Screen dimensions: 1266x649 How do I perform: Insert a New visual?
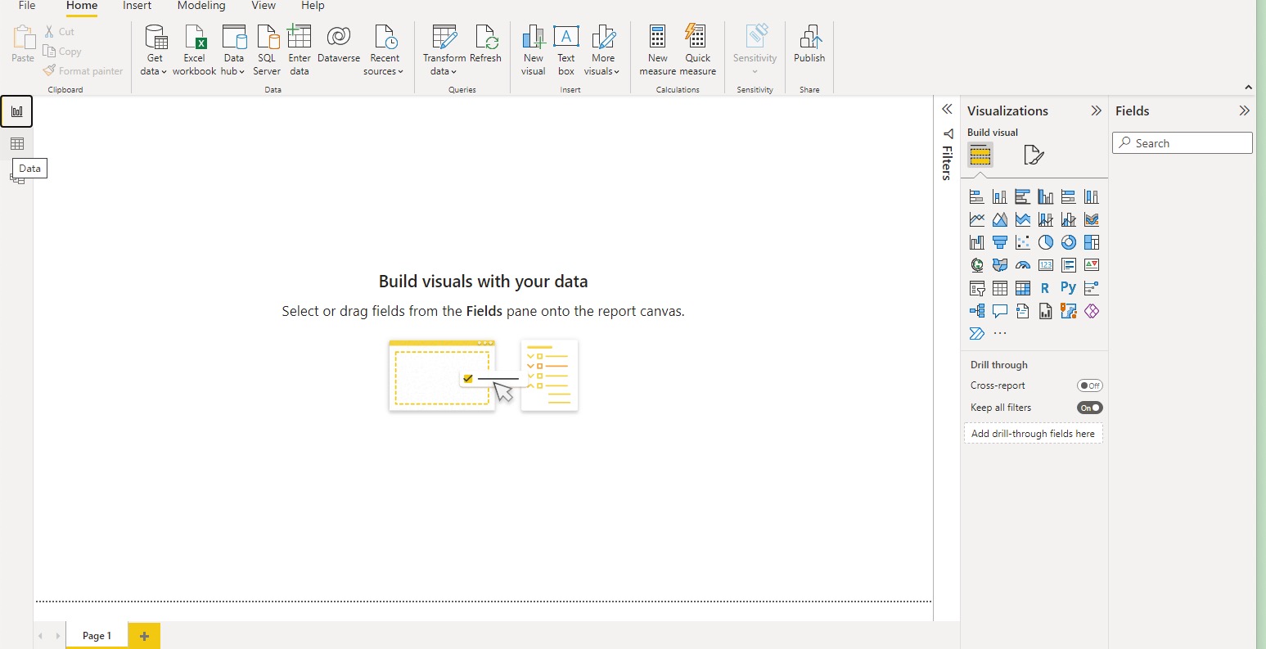(534, 50)
